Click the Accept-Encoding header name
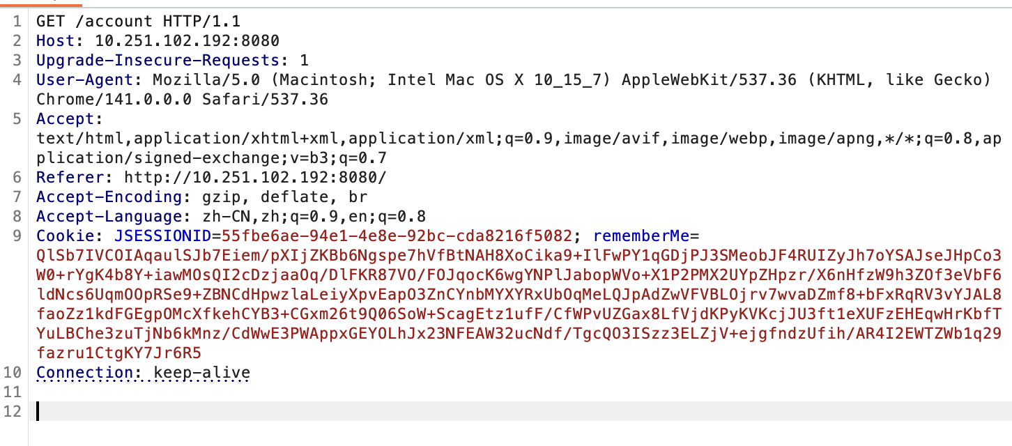Screen dimensions: 1012x446 click(x=109, y=197)
